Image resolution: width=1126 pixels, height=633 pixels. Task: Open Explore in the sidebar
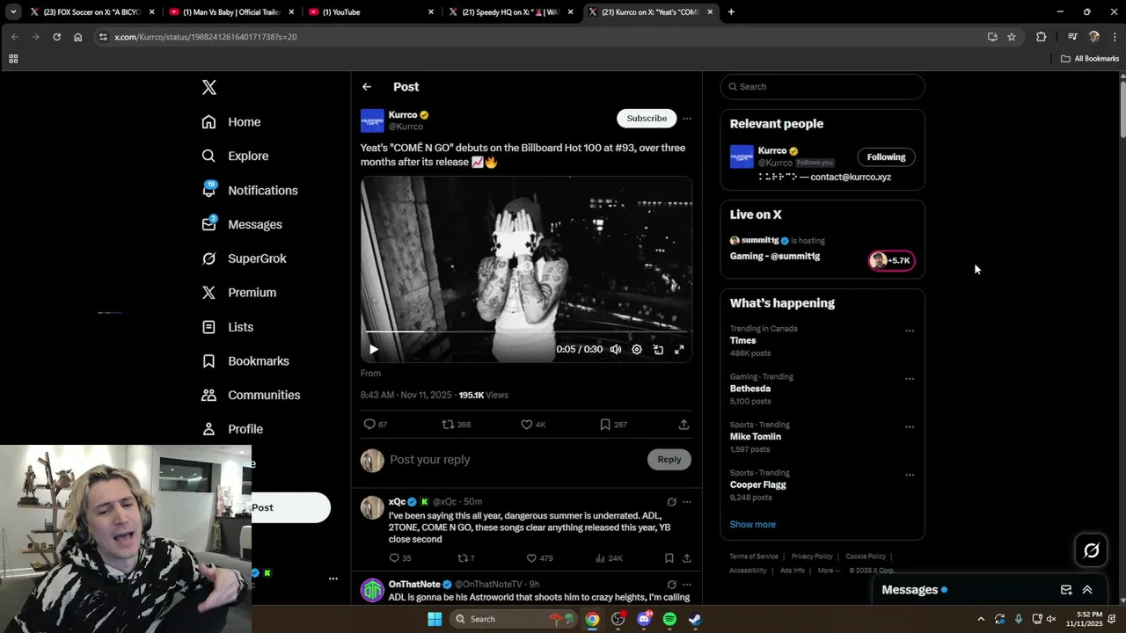tap(235, 156)
